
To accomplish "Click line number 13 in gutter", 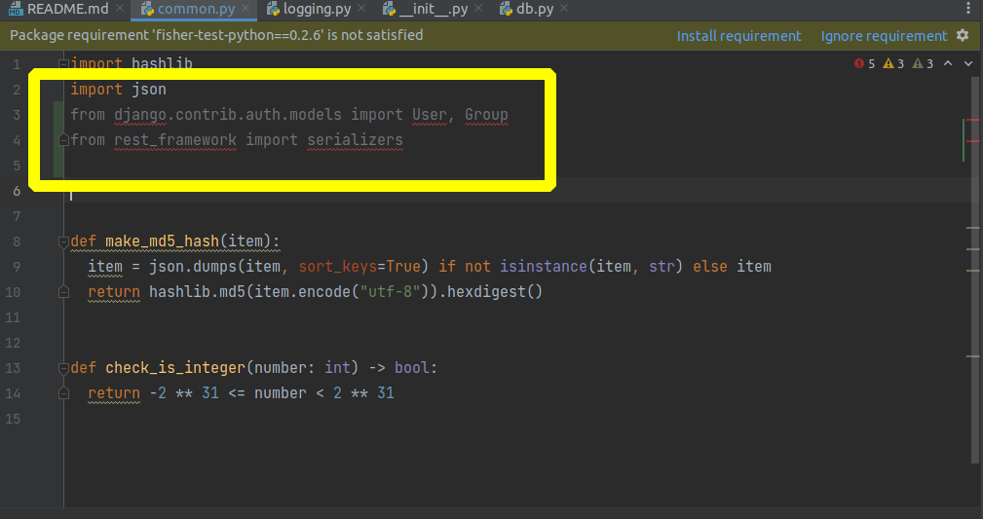I will pos(13,368).
